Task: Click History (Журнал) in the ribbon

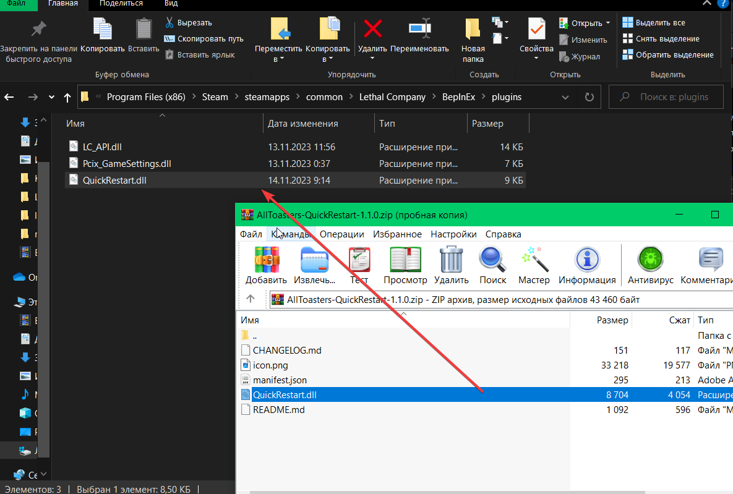Action: 580,56
